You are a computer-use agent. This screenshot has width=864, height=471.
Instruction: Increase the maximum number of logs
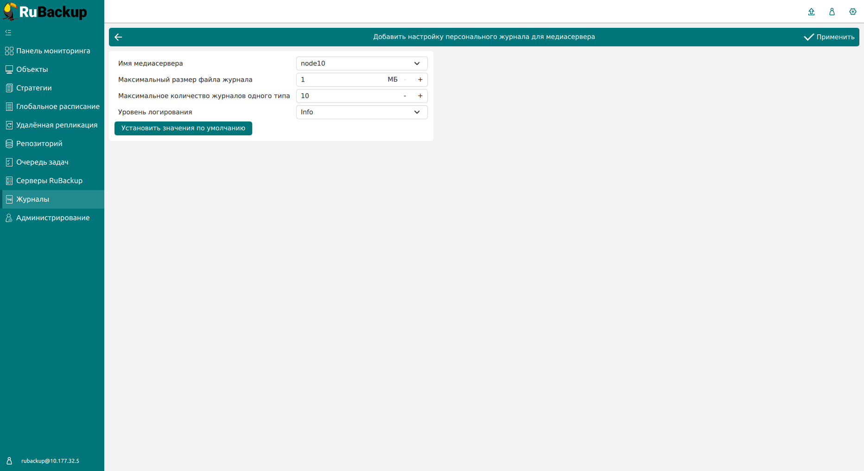[420, 96]
